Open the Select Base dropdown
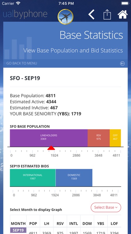The width and height of the screenshot is (131, 234). point(106,207)
